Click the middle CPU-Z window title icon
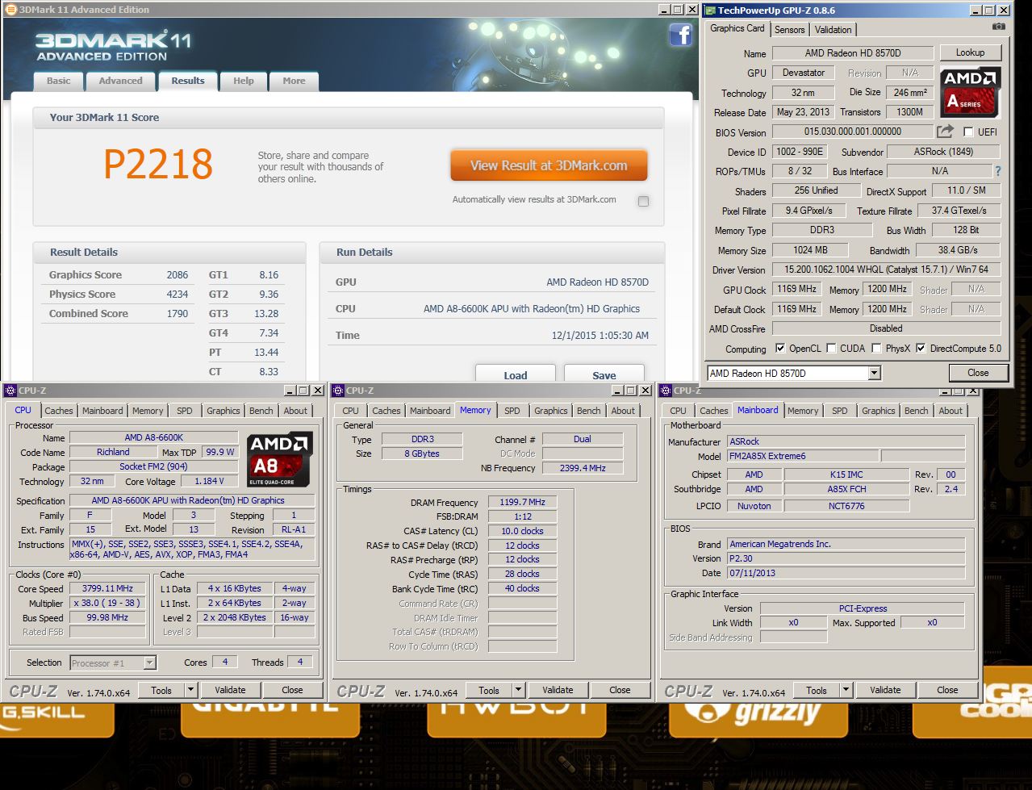This screenshot has height=790, width=1032. [x=338, y=391]
